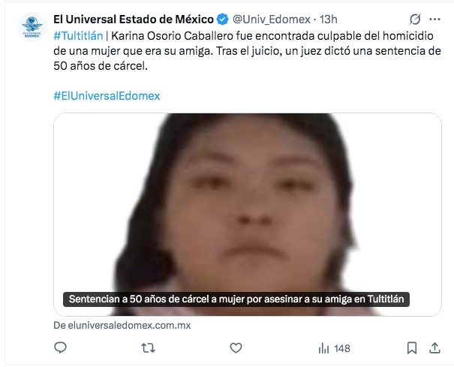The width and height of the screenshot is (454, 367).
Task: Click the headline caption 'Sentencian a 50 años'
Action: [236, 299]
